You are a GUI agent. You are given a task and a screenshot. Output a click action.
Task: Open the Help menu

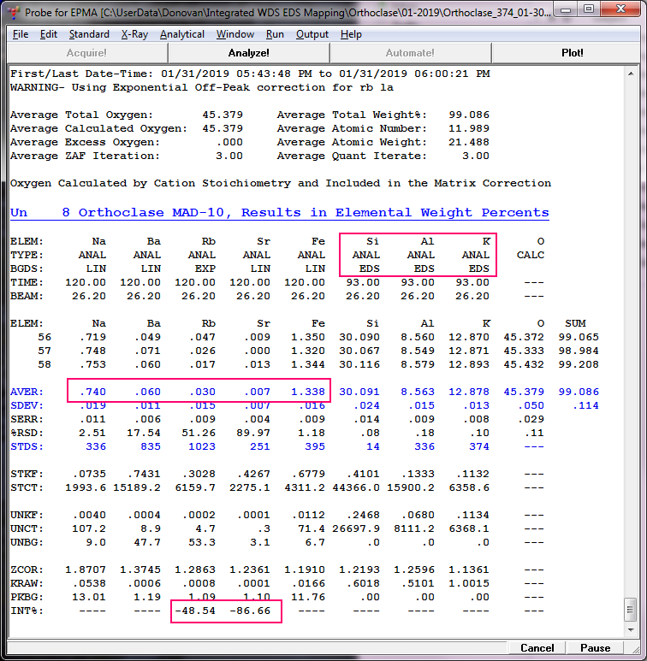[351, 34]
